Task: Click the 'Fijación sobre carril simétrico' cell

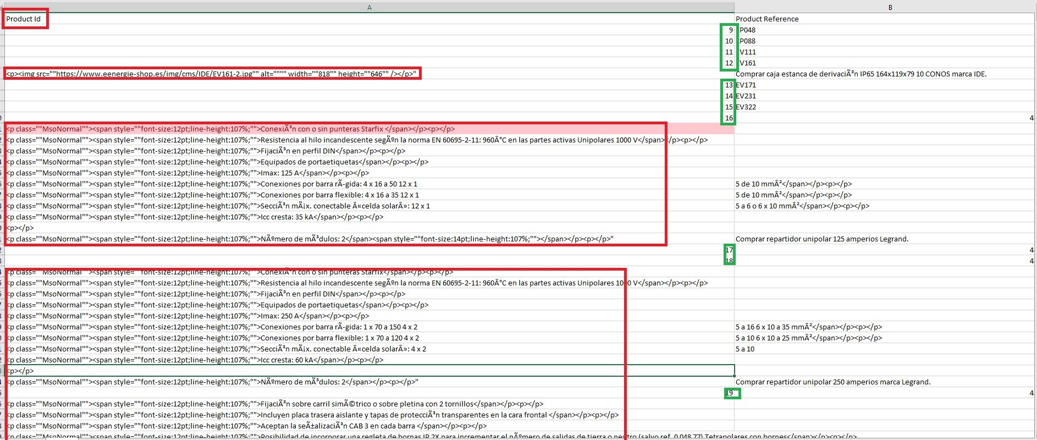Action: pos(369,404)
